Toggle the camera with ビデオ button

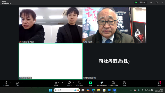(18, 84)
